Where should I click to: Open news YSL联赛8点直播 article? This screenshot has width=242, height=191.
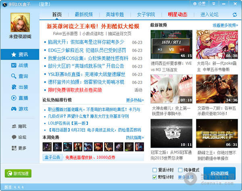point(87,74)
